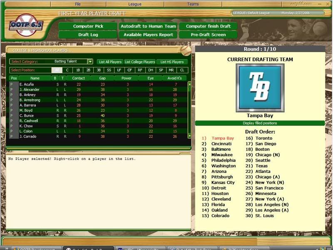Select player J. Alexander in the list
This screenshot has height=250, width=333.
[99, 90]
